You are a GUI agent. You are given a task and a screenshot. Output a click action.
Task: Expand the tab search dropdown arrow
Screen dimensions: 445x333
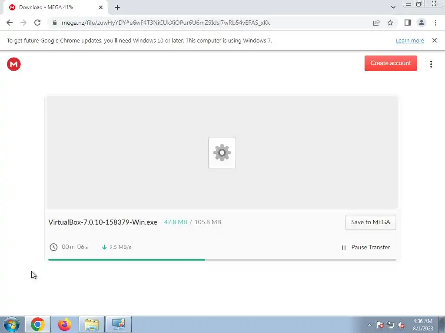[393, 7]
